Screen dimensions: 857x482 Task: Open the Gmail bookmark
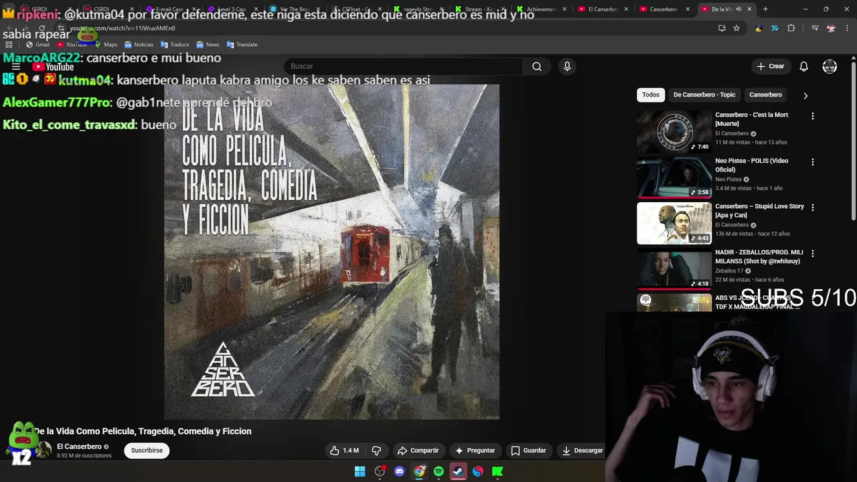pos(37,44)
